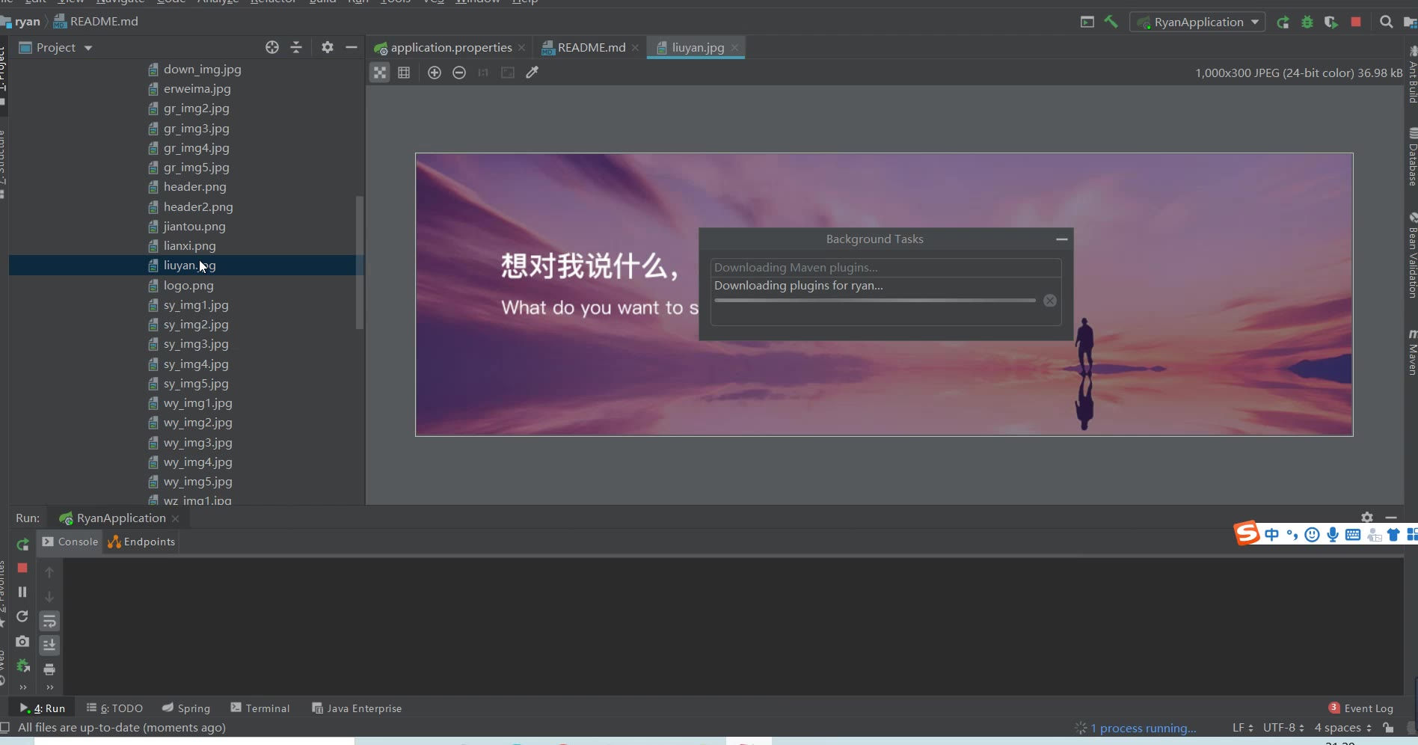
Task: Open the Terminal tool window tab
Action: click(x=260, y=708)
